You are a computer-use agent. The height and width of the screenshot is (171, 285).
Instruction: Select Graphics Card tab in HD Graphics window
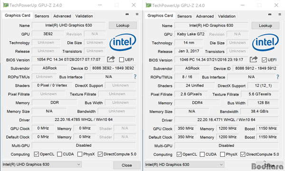pos(160,16)
